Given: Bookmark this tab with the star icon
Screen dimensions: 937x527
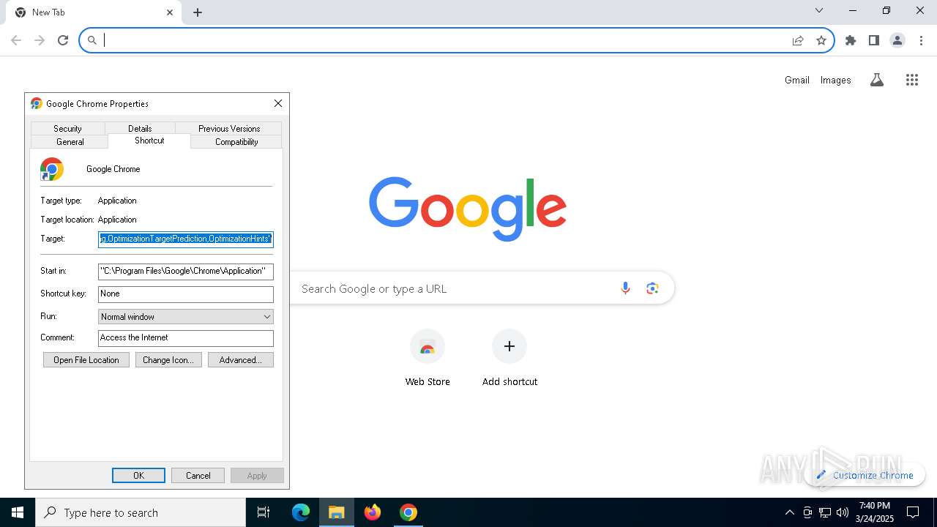Looking at the screenshot, I should 821,40.
